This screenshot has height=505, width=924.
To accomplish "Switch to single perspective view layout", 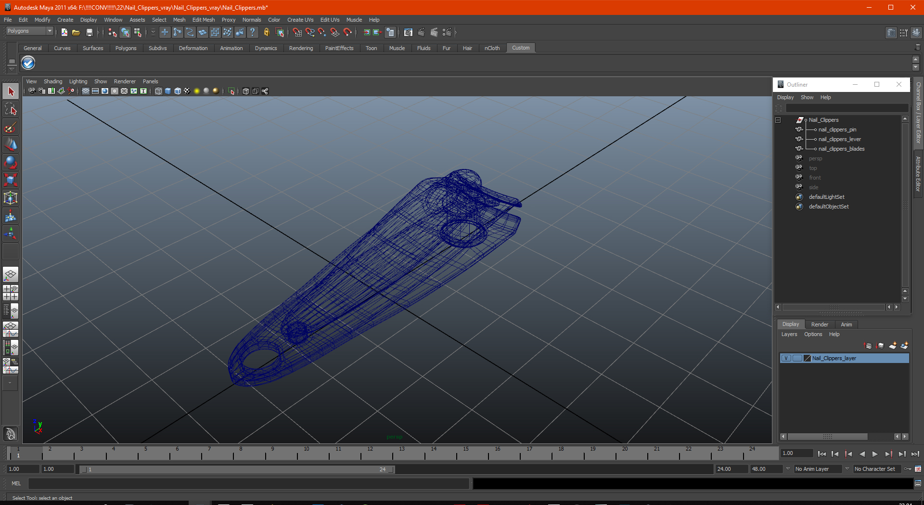I will [11, 275].
